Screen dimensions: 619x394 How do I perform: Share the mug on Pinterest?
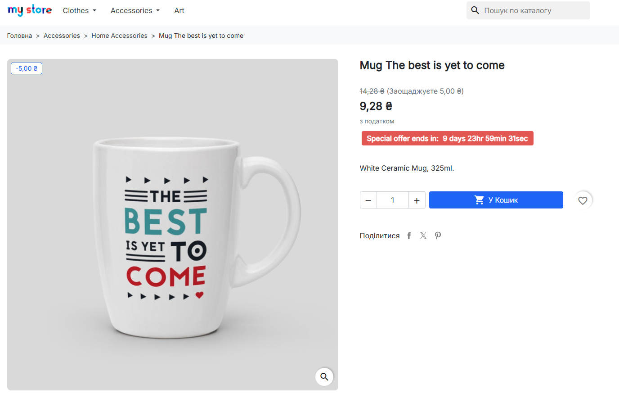pos(438,235)
